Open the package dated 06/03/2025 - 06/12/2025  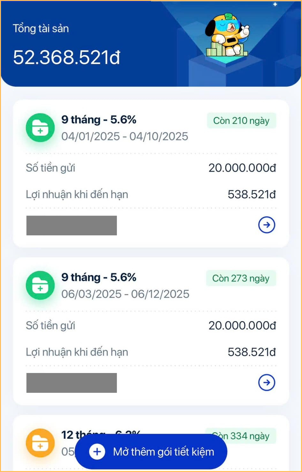pos(125,294)
